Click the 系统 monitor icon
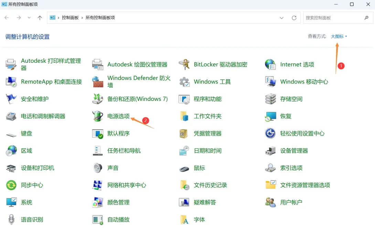The width and height of the screenshot is (375, 249). 11,202
